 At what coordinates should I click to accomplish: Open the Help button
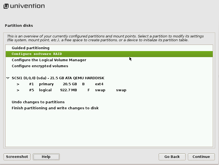(46, 157)
